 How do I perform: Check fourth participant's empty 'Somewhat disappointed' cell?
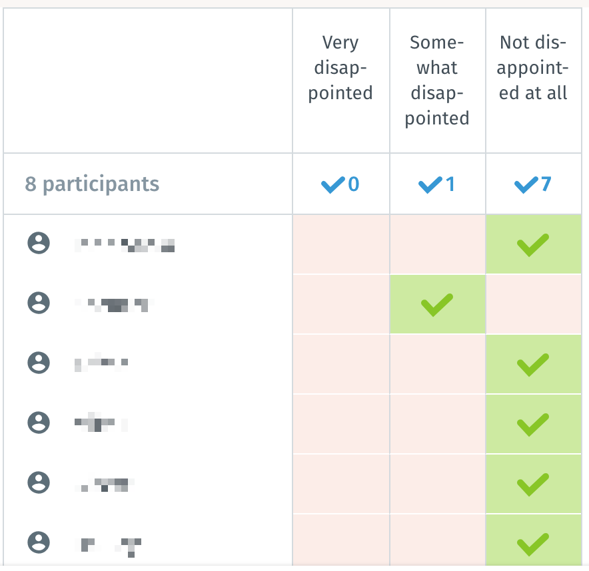pyautogui.click(x=437, y=424)
